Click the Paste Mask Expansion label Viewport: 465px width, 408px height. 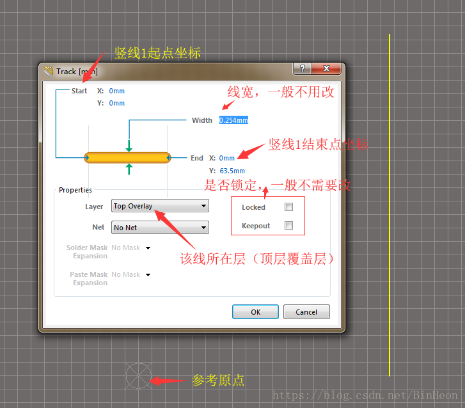coord(89,279)
